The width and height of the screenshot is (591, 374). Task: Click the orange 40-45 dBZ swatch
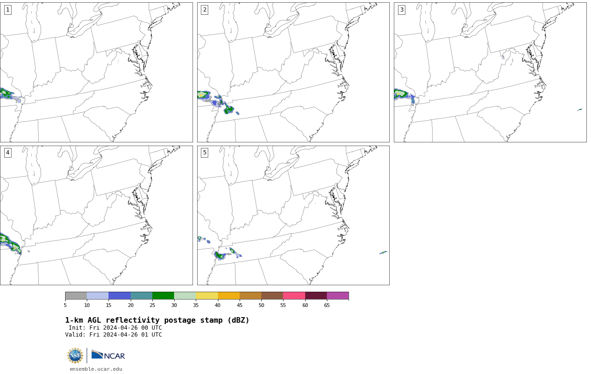[x=229, y=296]
